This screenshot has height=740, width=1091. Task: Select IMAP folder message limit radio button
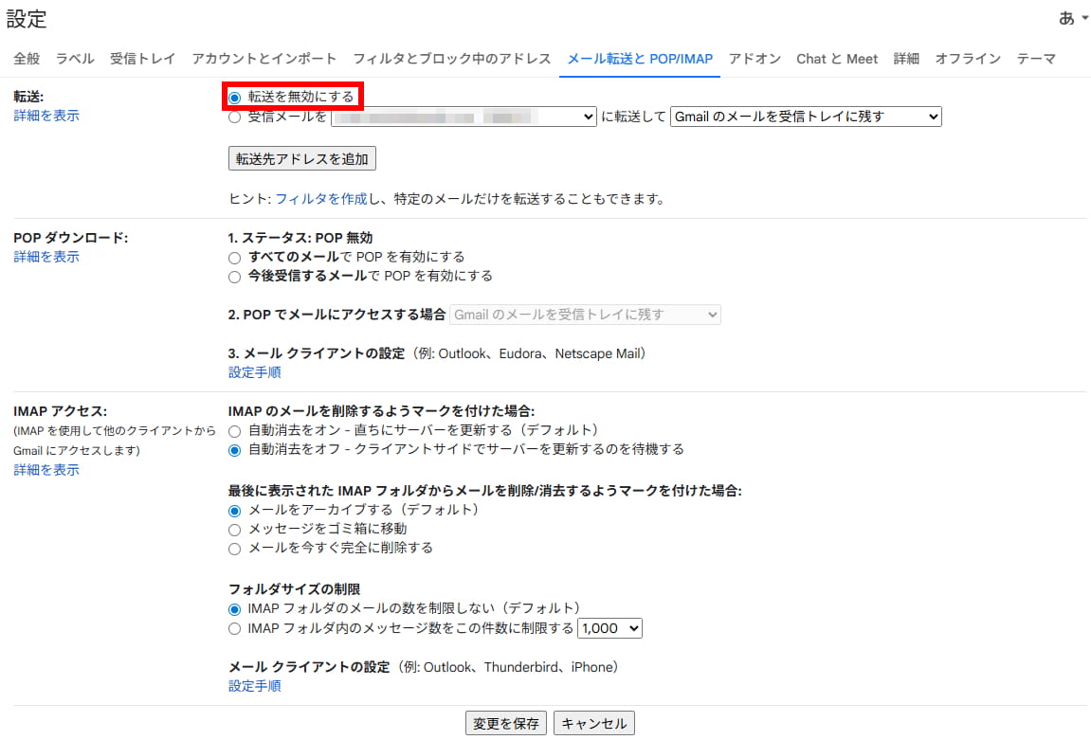tap(235, 628)
